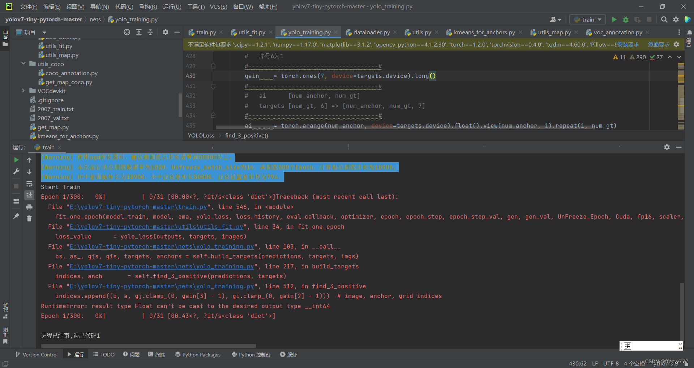
Task: Open the VCS(S) menu
Action: pos(218,6)
